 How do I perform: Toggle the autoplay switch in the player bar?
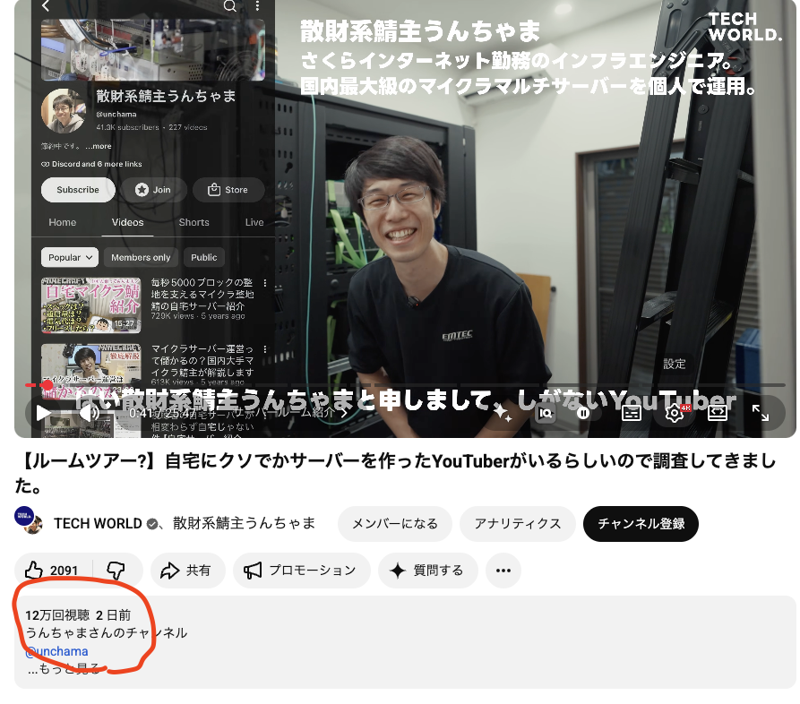[x=583, y=413]
